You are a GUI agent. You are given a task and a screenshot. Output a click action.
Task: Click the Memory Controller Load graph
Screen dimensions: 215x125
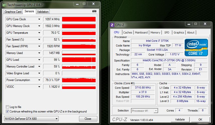79,66
